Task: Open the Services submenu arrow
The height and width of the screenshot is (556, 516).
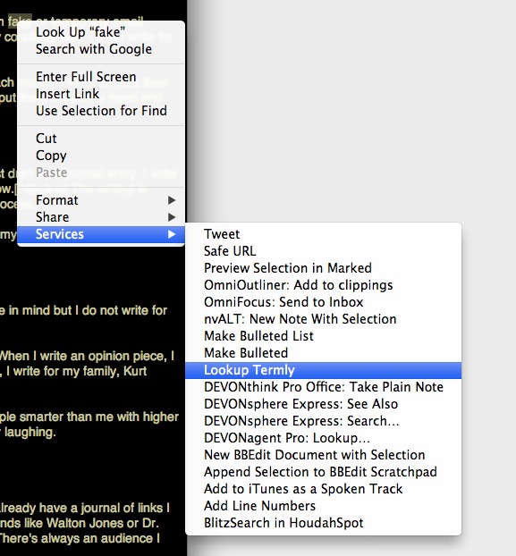Action: [172, 234]
